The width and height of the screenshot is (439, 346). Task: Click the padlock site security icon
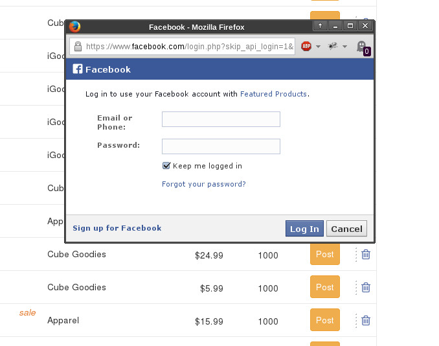pos(78,46)
